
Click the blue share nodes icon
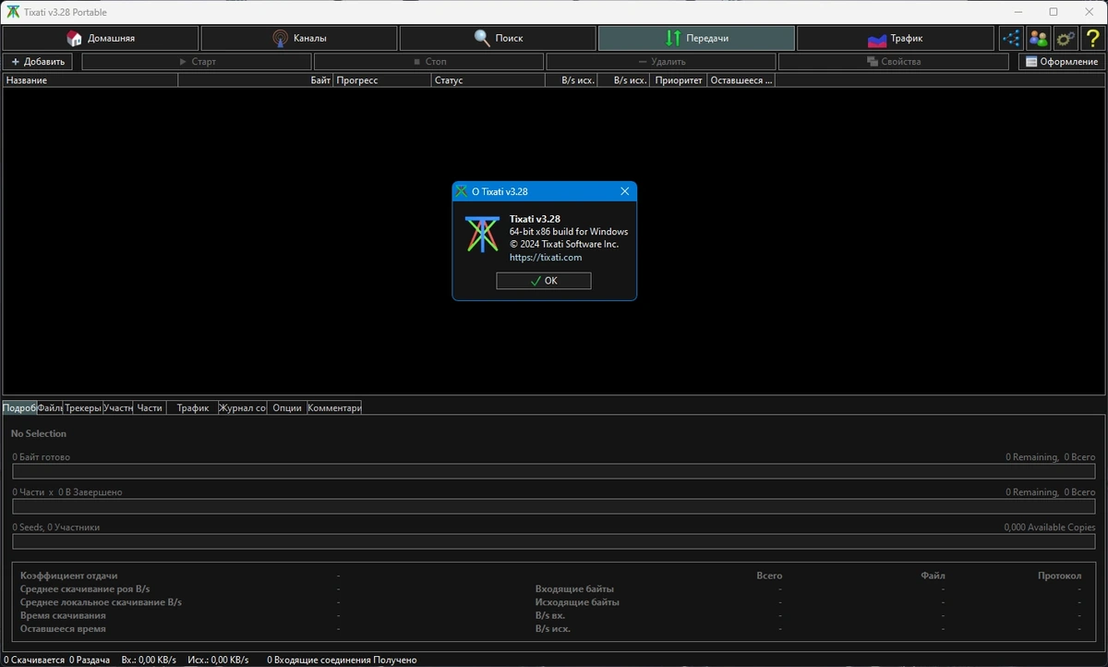[x=1012, y=38]
